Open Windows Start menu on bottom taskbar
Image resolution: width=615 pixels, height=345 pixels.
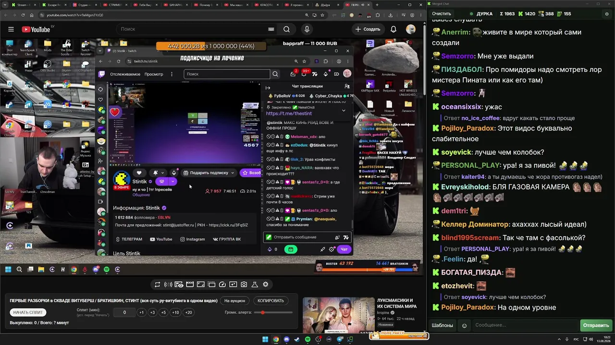click(x=265, y=340)
